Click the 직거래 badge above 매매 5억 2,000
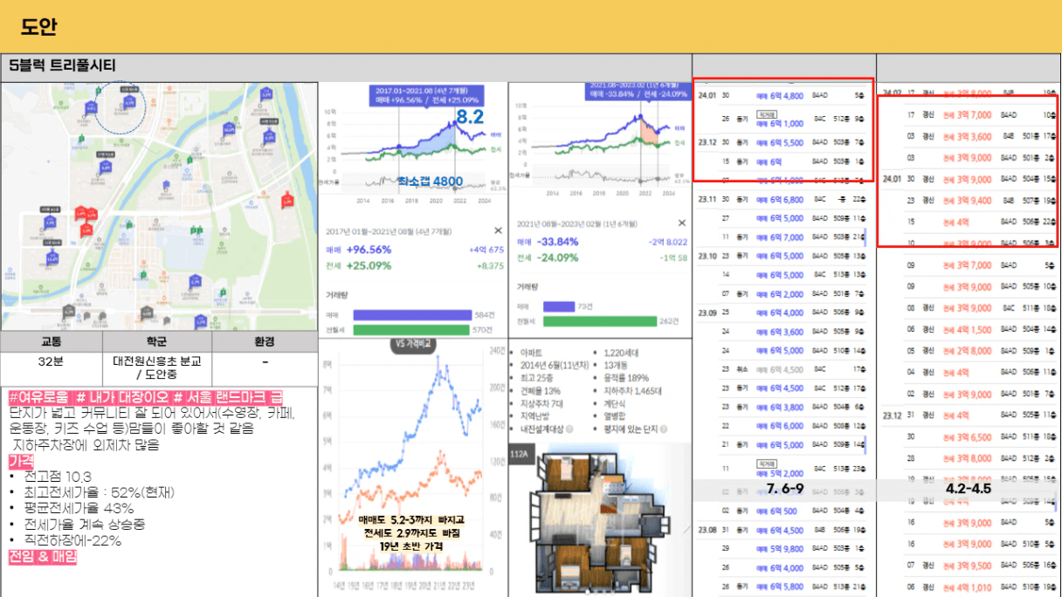 [x=769, y=463]
